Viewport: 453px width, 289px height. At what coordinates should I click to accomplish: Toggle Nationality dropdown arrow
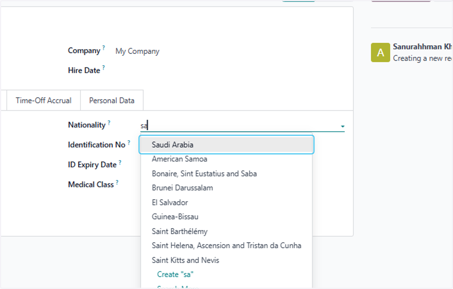tap(342, 126)
